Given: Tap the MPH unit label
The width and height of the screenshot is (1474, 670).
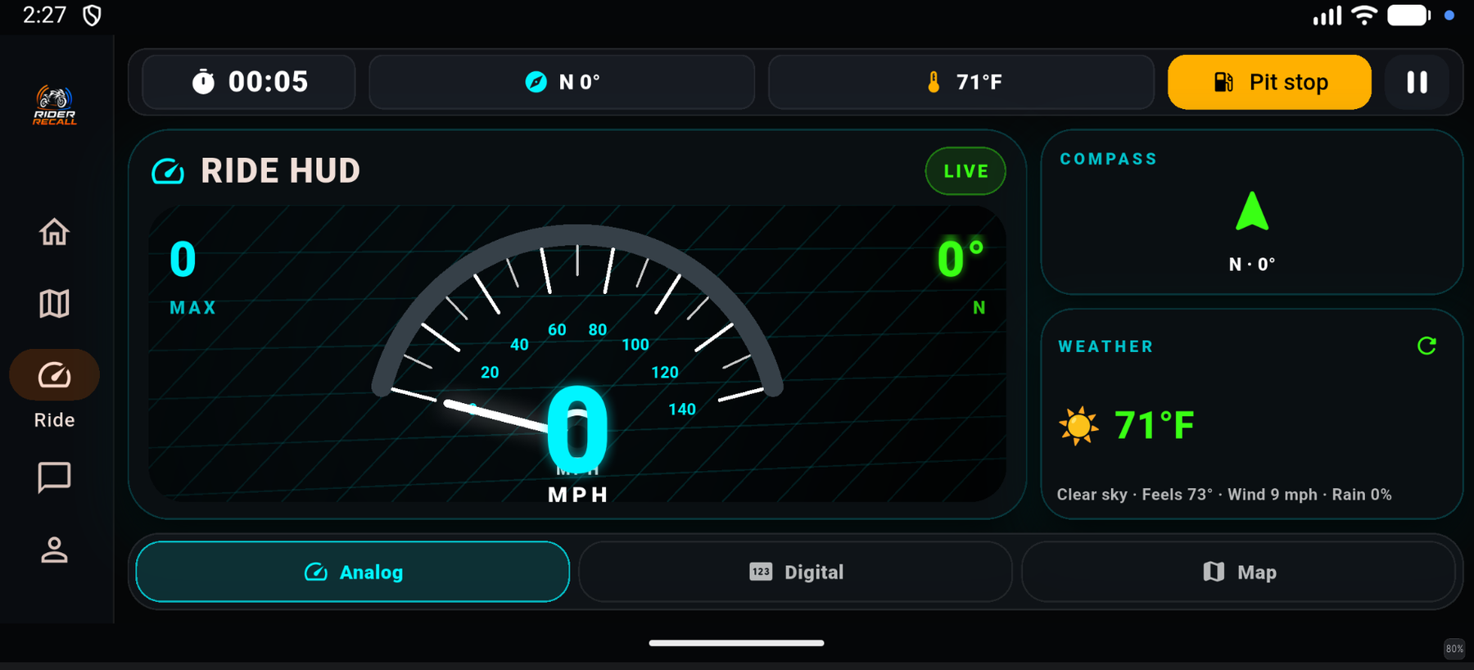Looking at the screenshot, I should (x=578, y=495).
